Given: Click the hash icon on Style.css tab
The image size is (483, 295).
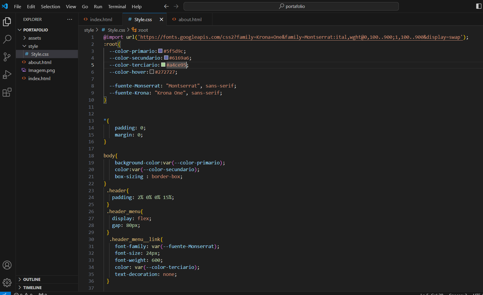Looking at the screenshot, I should click(x=130, y=19).
